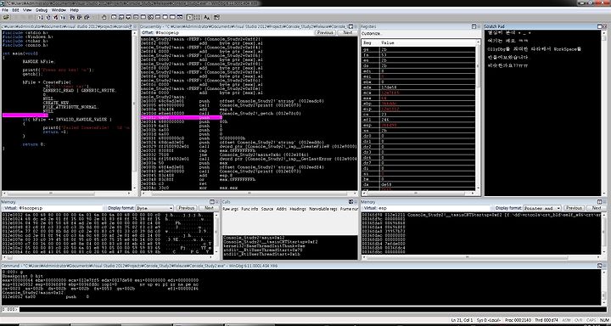Viewport: 611px width, 326px height.
Task: Toggle breakpoint with the hand icon
Action: pos(104,17)
